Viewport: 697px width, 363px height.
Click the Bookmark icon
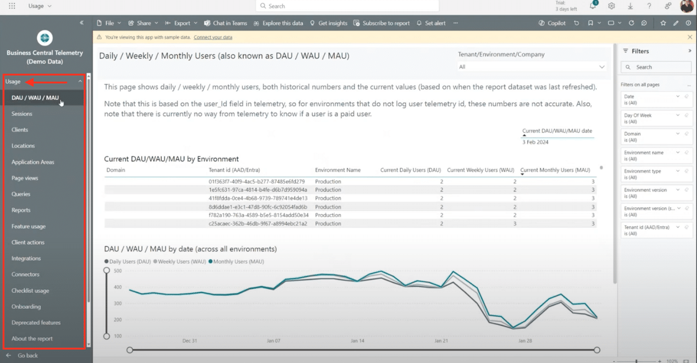coord(590,23)
